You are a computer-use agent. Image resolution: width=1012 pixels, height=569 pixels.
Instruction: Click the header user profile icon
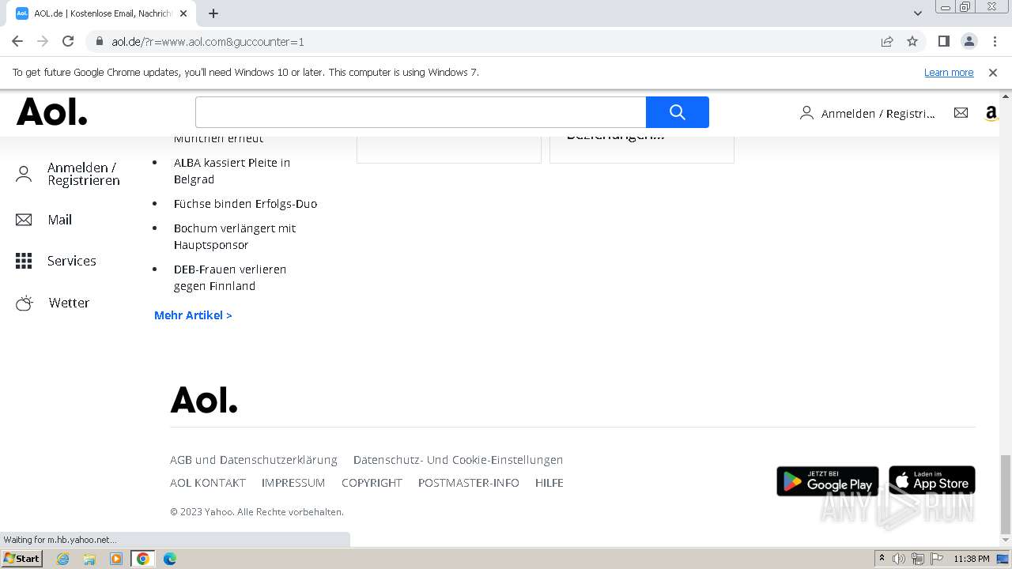pos(806,113)
